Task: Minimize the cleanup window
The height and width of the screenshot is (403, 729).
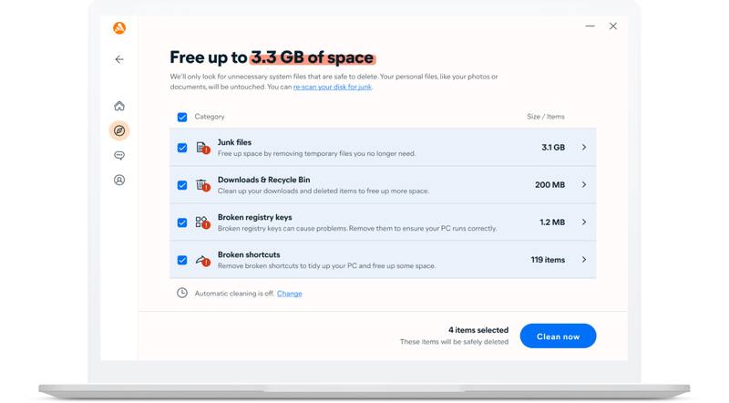Action: [x=590, y=26]
